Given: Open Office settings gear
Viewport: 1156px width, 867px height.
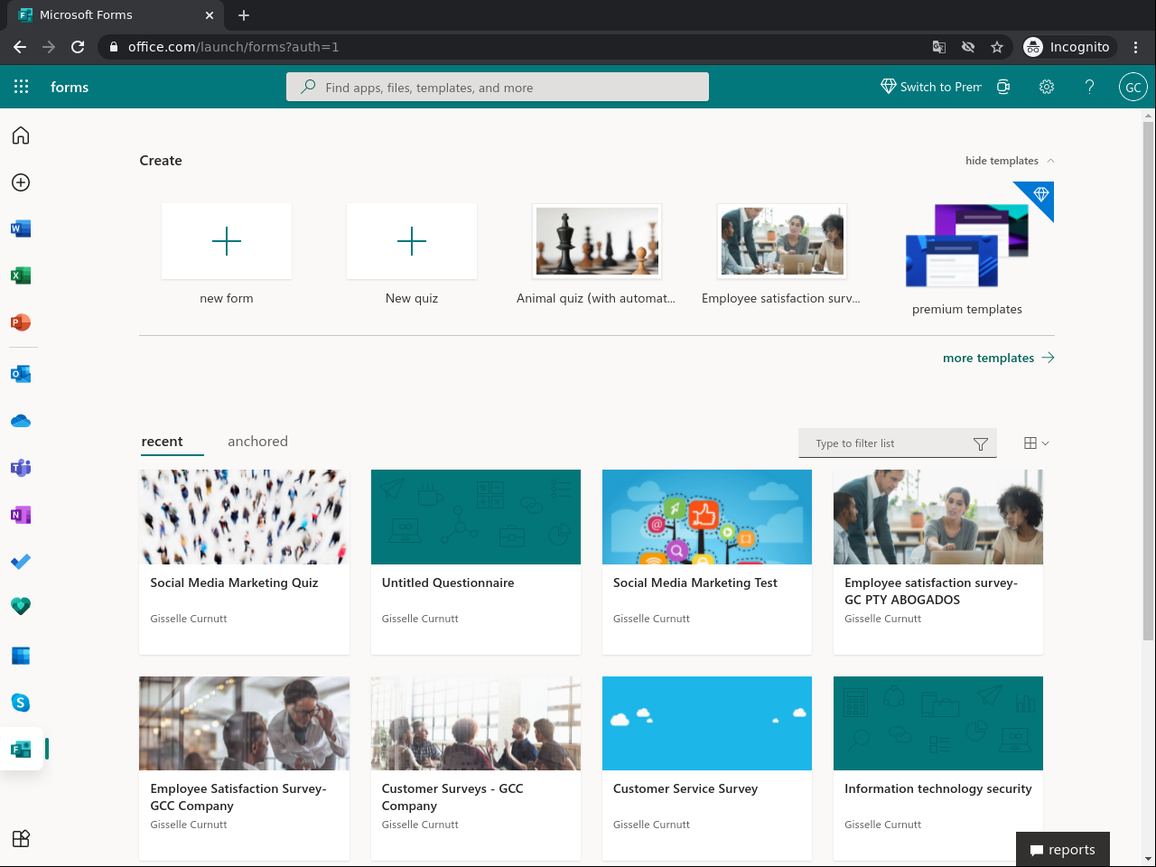Looking at the screenshot, I should point(1047,87).
